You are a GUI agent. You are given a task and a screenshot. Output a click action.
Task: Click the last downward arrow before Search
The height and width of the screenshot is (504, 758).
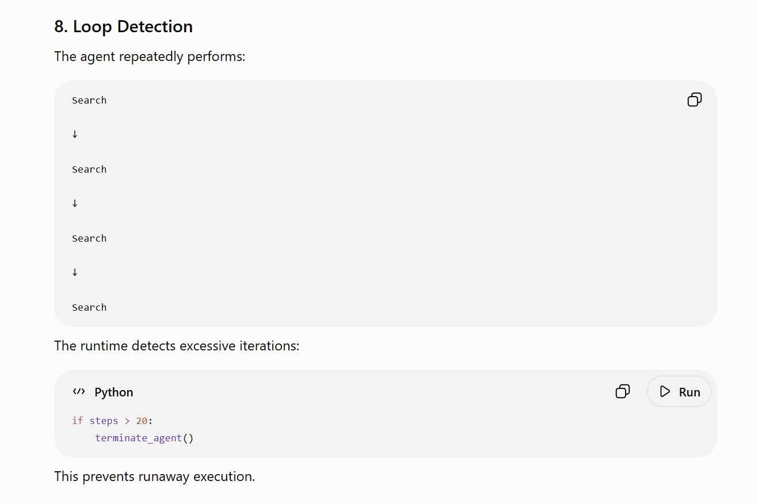75,272
